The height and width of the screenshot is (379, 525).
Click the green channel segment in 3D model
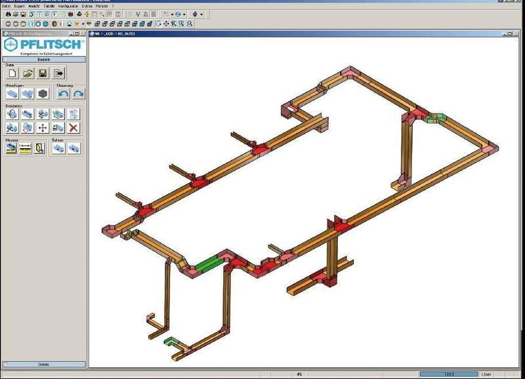click(207, 265)
